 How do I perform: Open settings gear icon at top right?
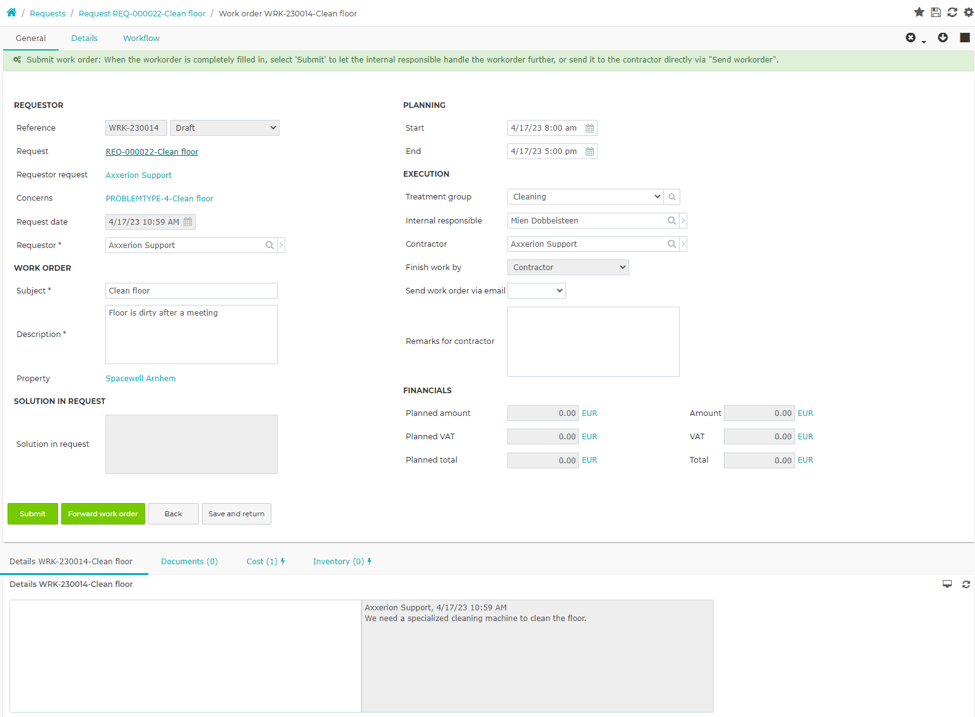point(969,12)
